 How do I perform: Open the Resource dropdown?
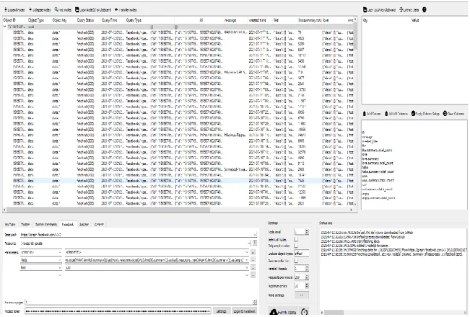pos(249,243)
